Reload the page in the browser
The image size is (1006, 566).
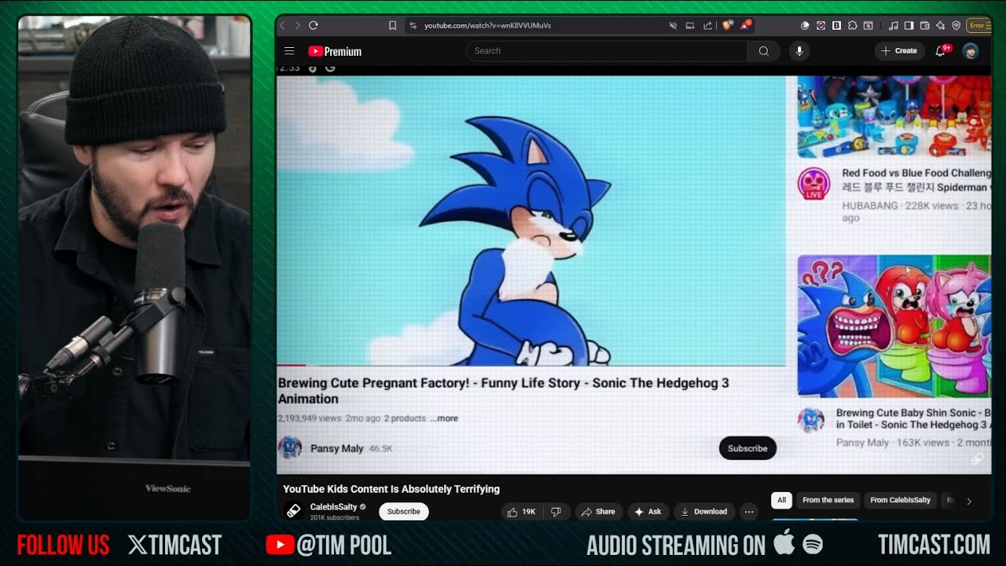coord(314,25)
